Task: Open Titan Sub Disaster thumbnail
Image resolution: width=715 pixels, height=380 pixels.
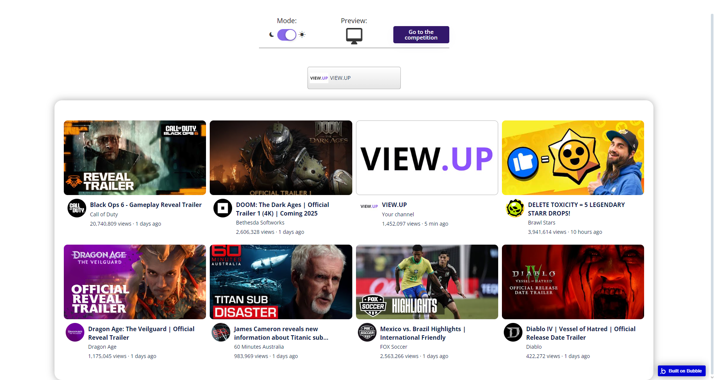Action: pyautogui.click(x=281, y=282)
